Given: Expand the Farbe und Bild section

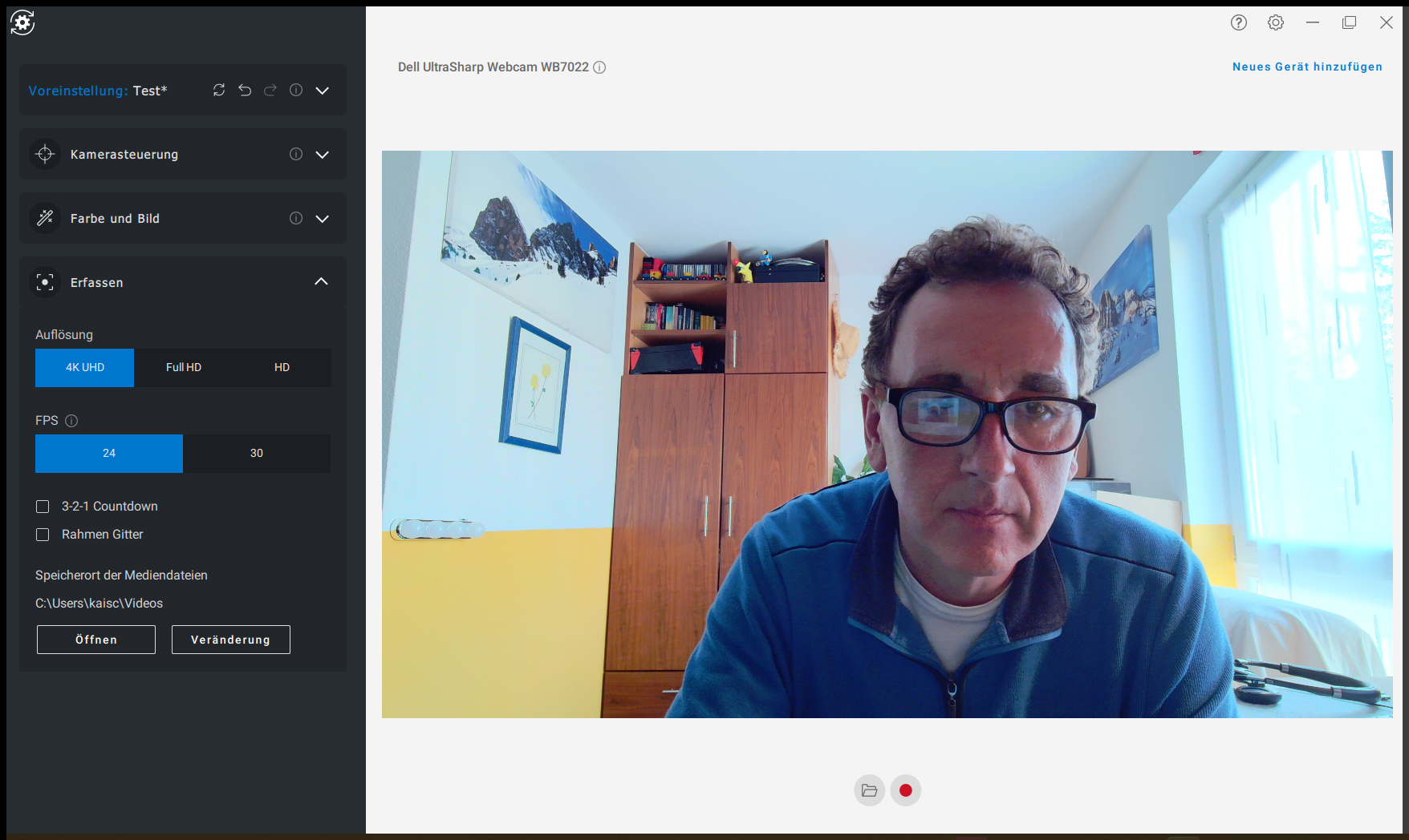Looking at the screenshot, I should (x=322, y=219).
